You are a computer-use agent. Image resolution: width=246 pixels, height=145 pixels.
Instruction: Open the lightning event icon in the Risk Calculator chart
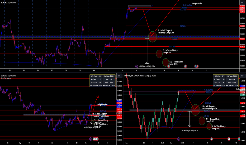click(x=91, y=139)
